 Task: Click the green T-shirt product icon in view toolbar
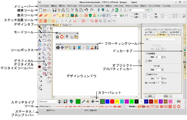click(90, 15)
